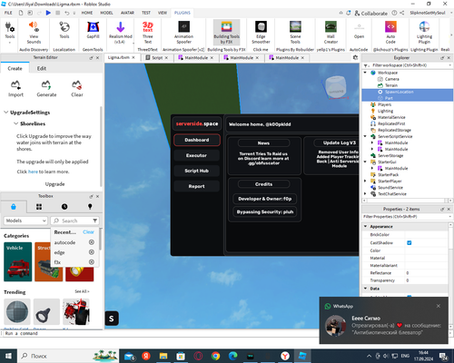Select SpawnLocation in the Explorer tree
The image size is (454, 363).
pyautogui.click(x=400, y=92)
